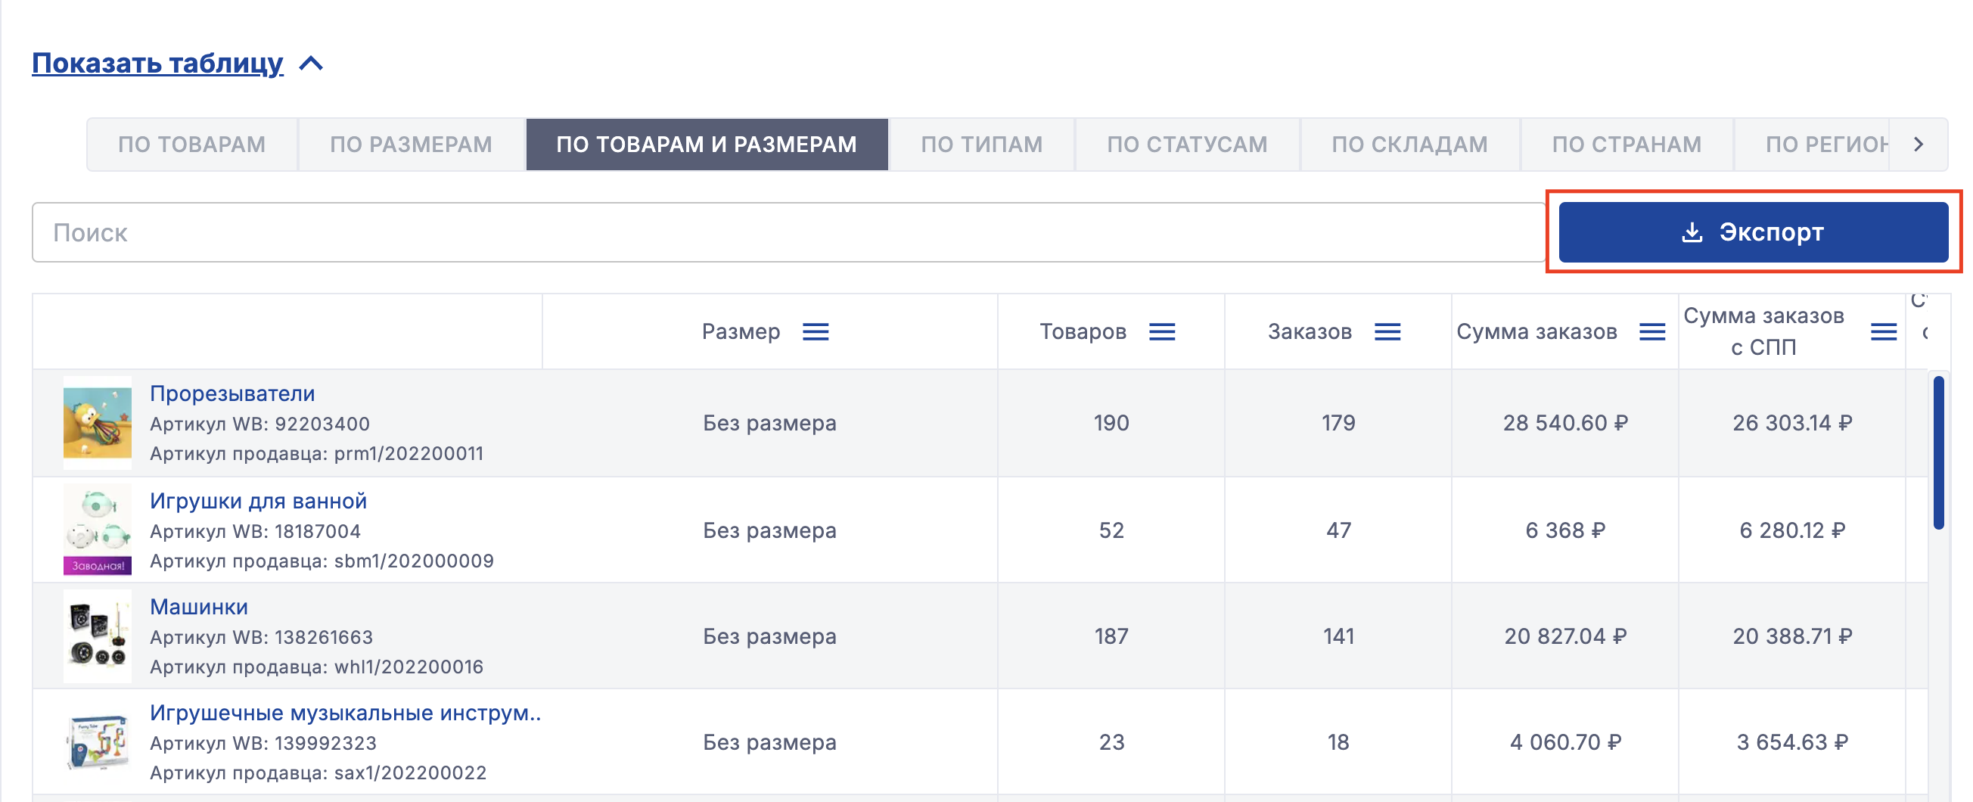This screenshot has height=802, width=1973.
Task: Open the Игрушки для ванной product link
Action: (x=258, y=500)
